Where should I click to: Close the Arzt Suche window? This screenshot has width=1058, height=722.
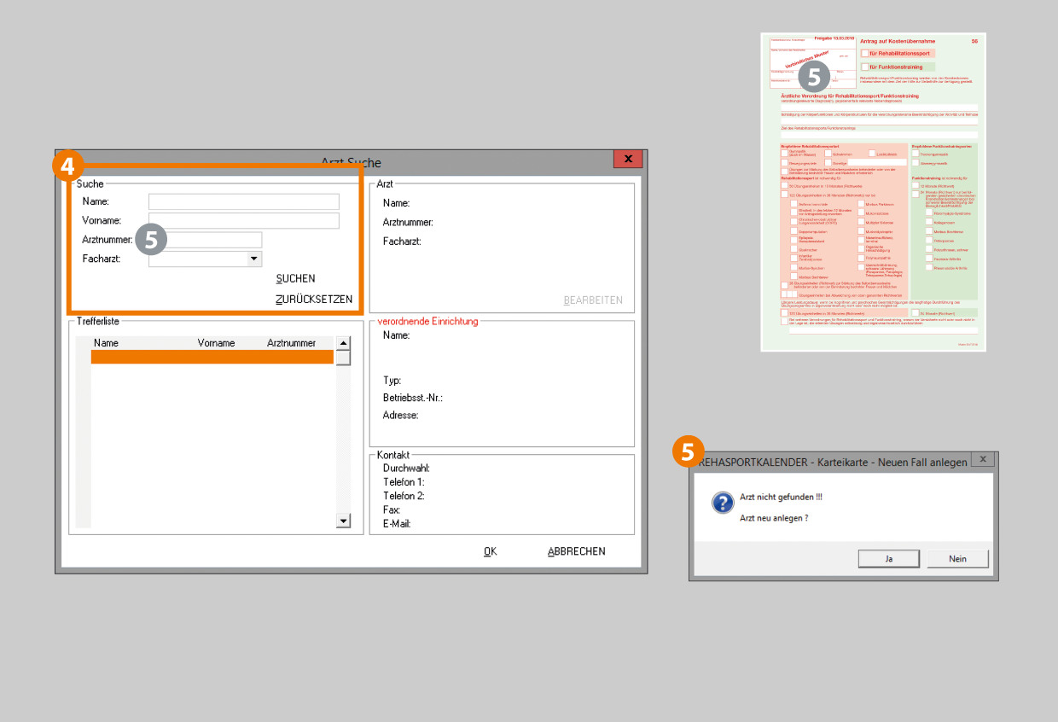628,160
